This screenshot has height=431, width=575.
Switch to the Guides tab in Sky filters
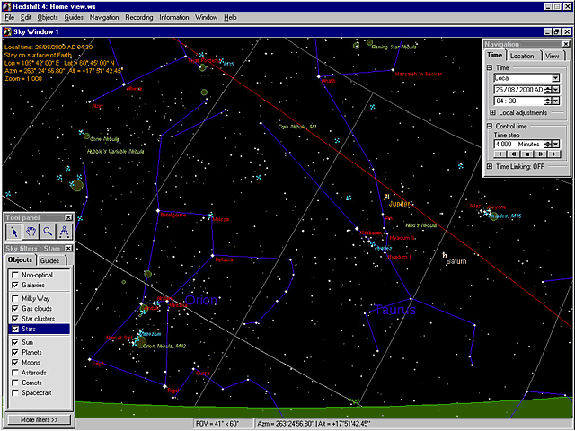coord(50,260)
